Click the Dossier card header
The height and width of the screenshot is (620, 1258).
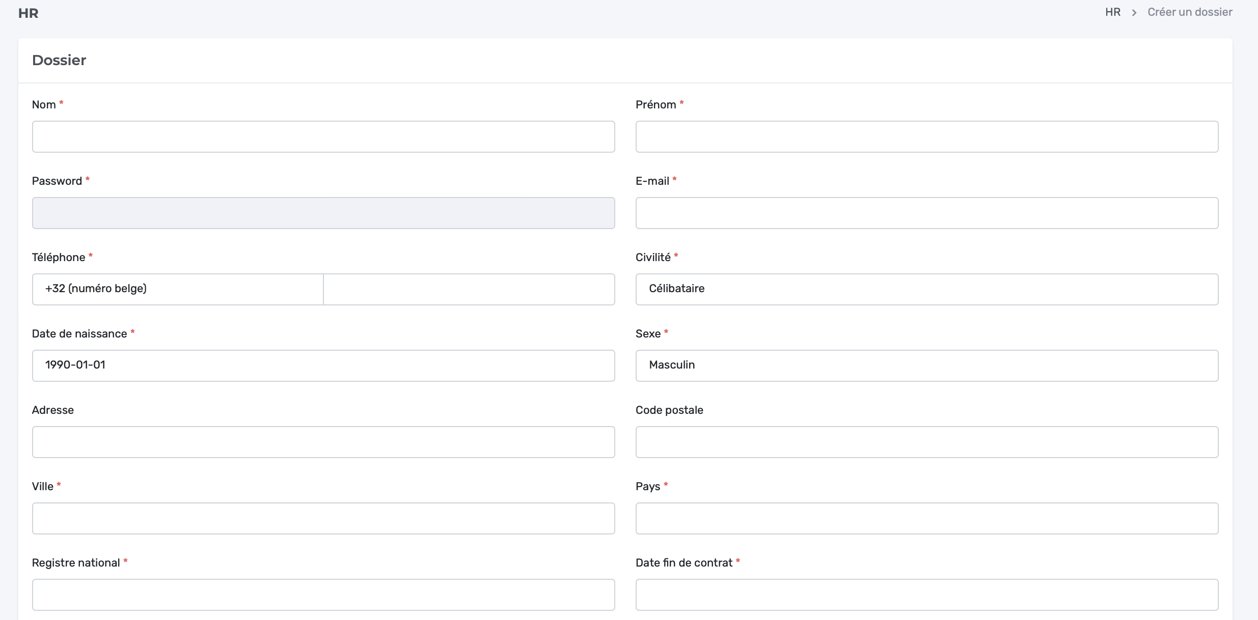point(59,60)
